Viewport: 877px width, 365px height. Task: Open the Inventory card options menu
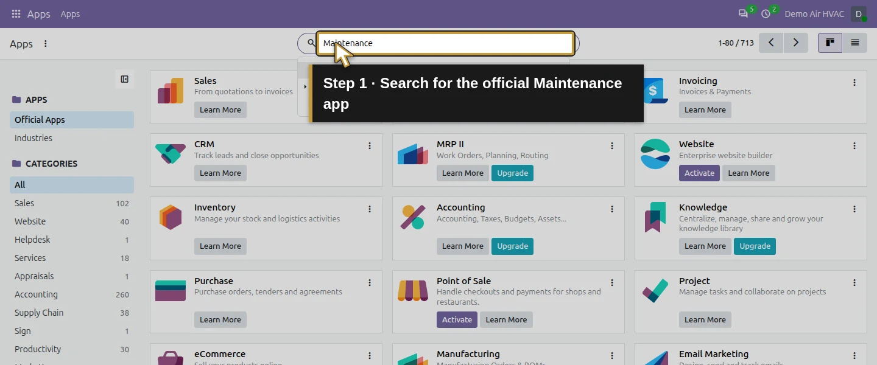point(370,209)
